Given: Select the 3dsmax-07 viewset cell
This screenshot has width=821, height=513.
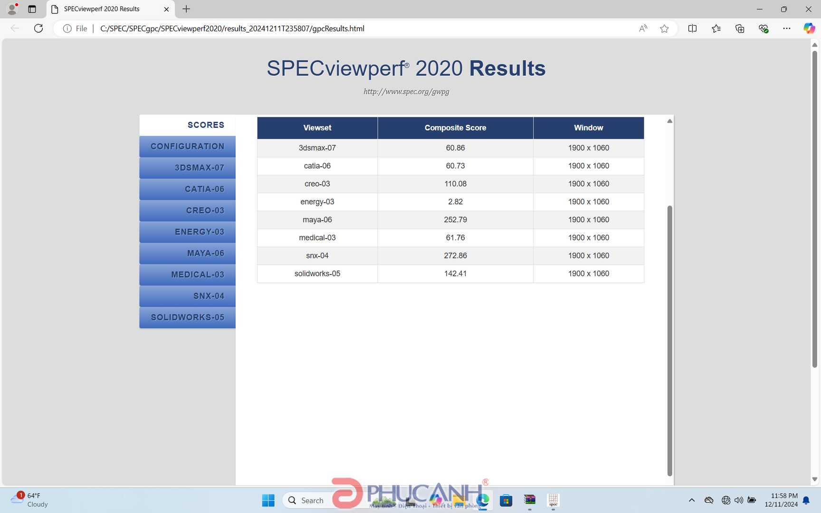Looking at the screenshot, I should coord(317,148).
